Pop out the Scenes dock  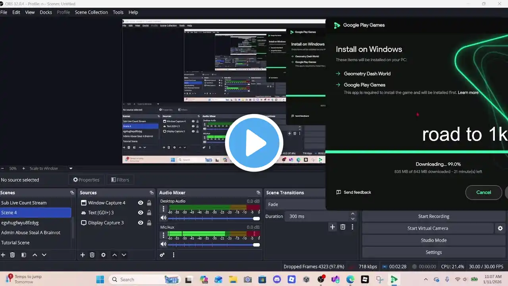tap(72, 193)
